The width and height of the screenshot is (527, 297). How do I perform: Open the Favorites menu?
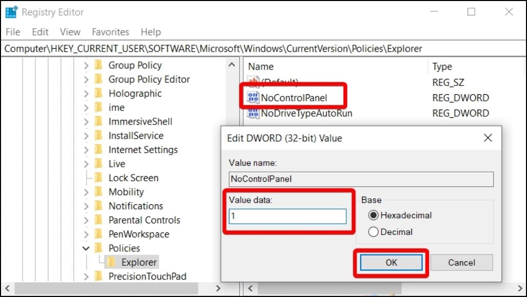pos(111,32)
